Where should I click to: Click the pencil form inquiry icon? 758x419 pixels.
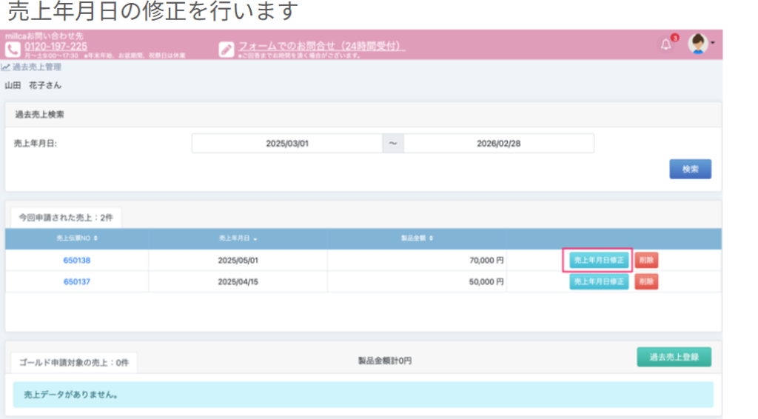227,49
